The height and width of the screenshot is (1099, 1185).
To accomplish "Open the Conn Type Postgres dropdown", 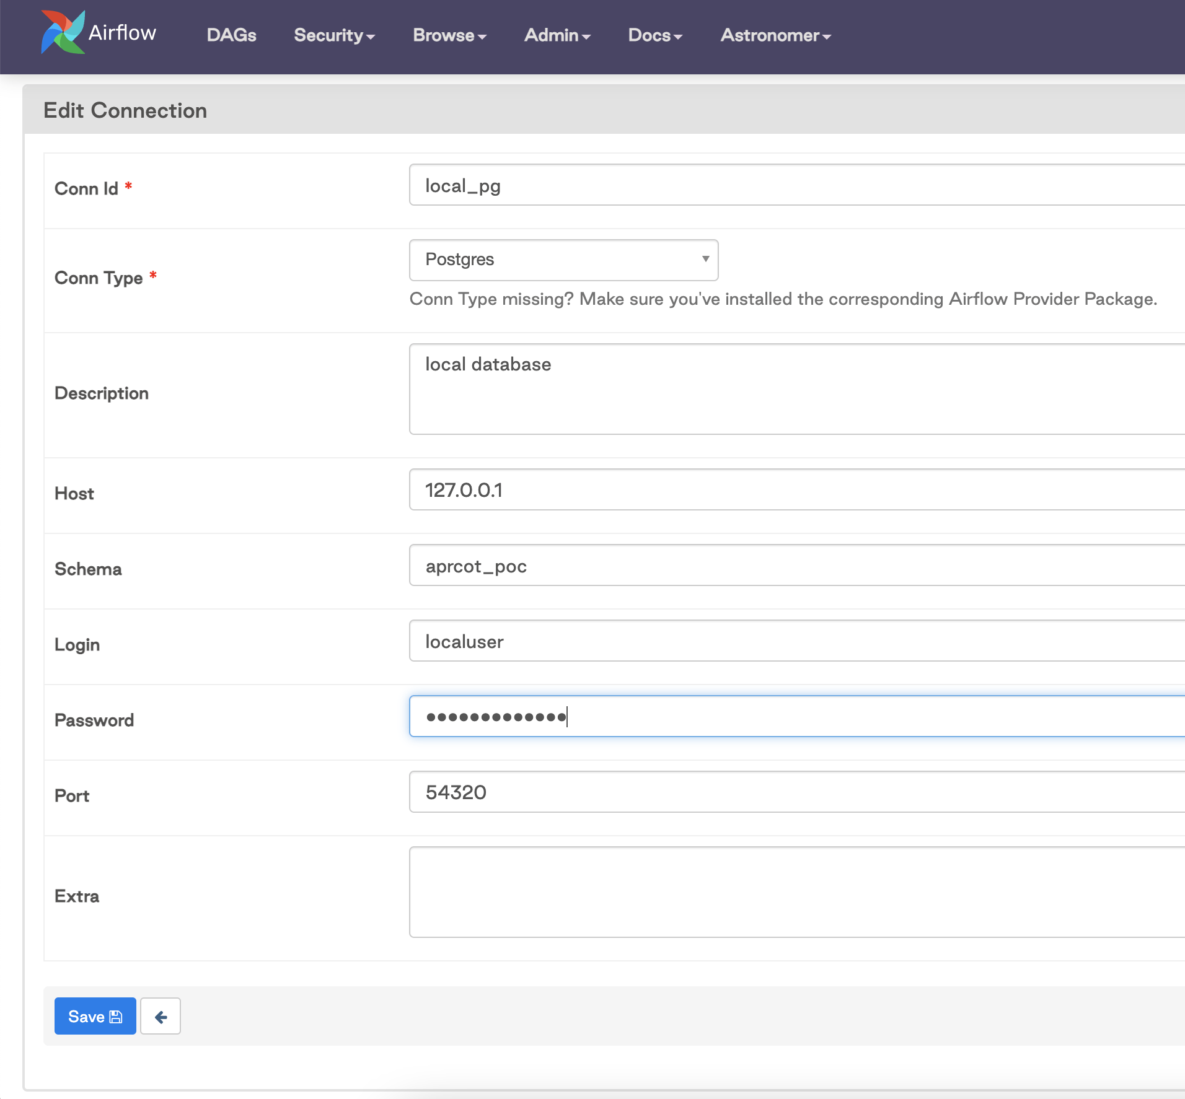I will pos(563,260).
